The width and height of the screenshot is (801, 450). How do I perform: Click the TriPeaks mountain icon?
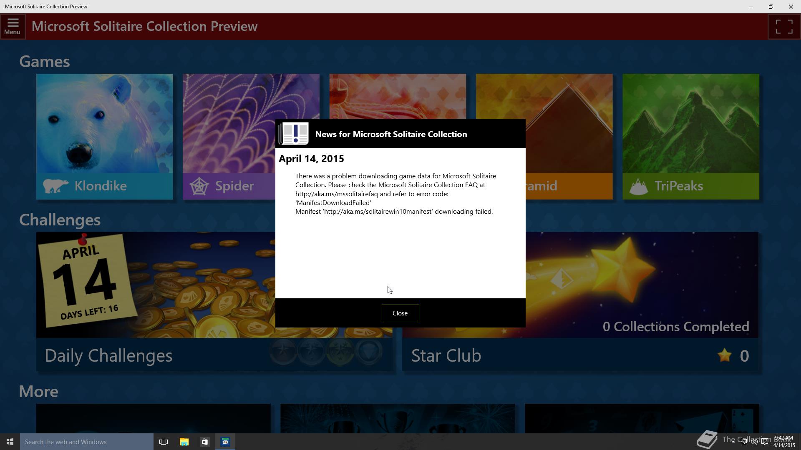(x=639, y=186)
